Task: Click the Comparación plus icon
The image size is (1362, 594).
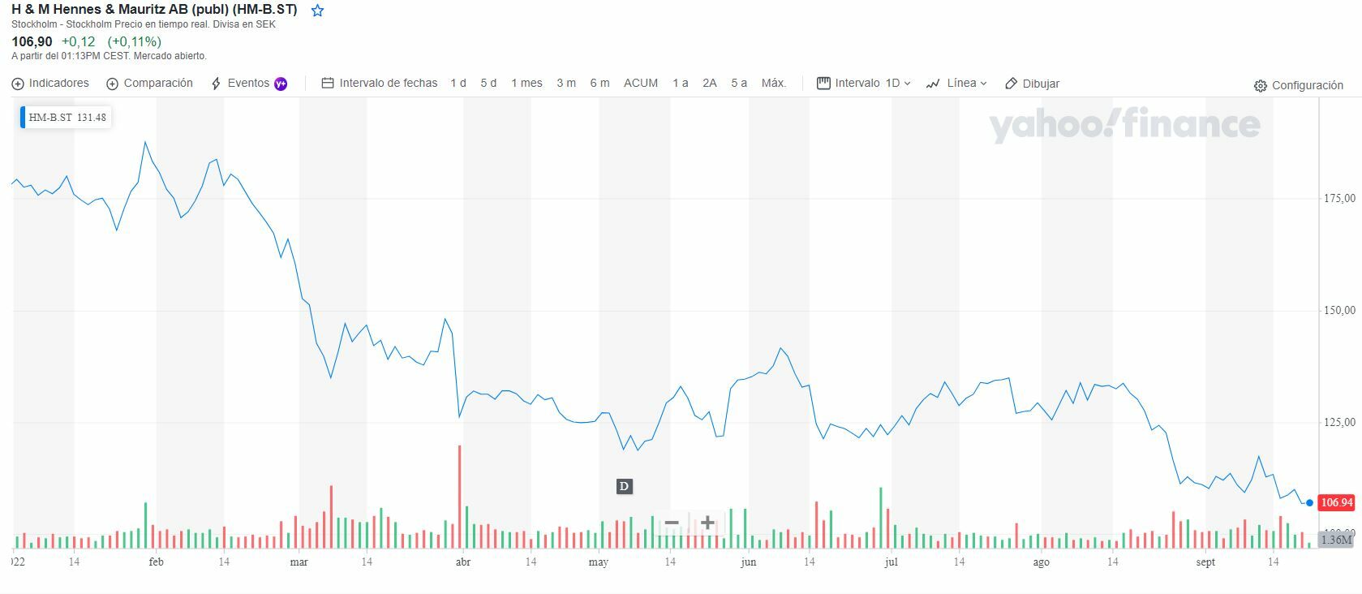Action: pos(113,84)
